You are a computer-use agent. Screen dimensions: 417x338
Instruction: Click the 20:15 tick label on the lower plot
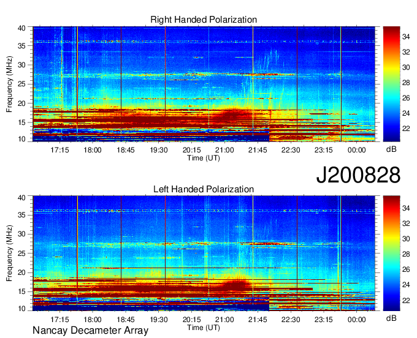pos(191,320)
